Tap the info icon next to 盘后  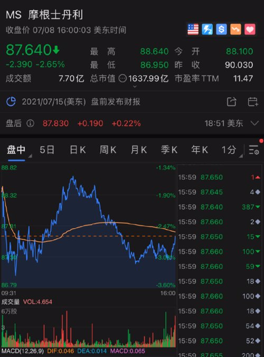30,124
